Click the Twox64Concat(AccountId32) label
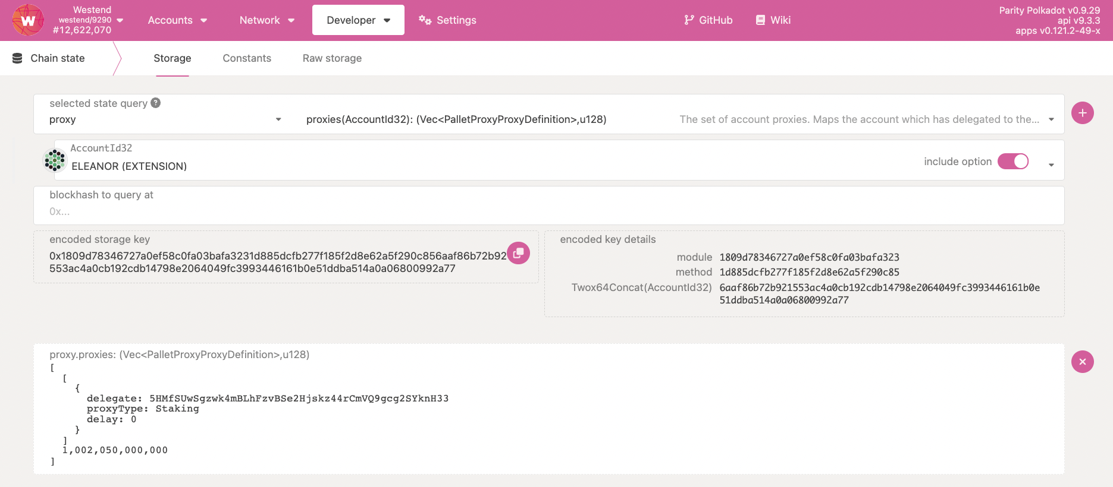Screen dimensions: 1113x487 pos(642,287)
